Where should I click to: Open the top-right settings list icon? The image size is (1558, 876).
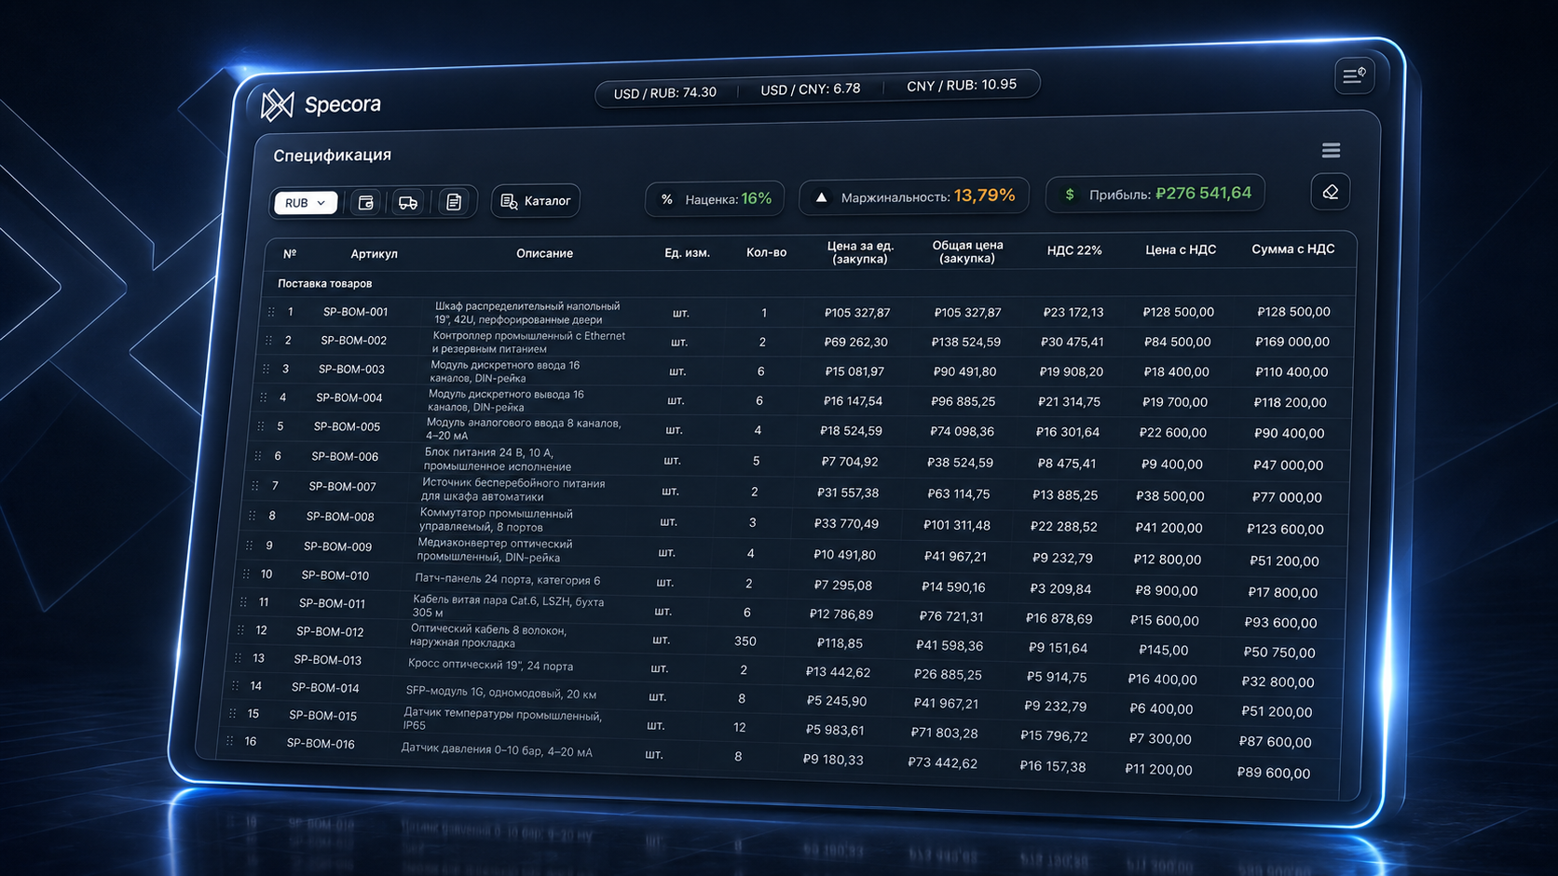[1354, 75]
